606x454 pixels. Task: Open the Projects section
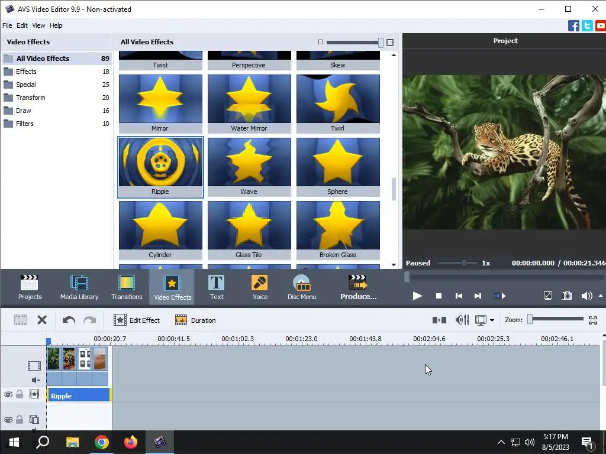[30, 288]
